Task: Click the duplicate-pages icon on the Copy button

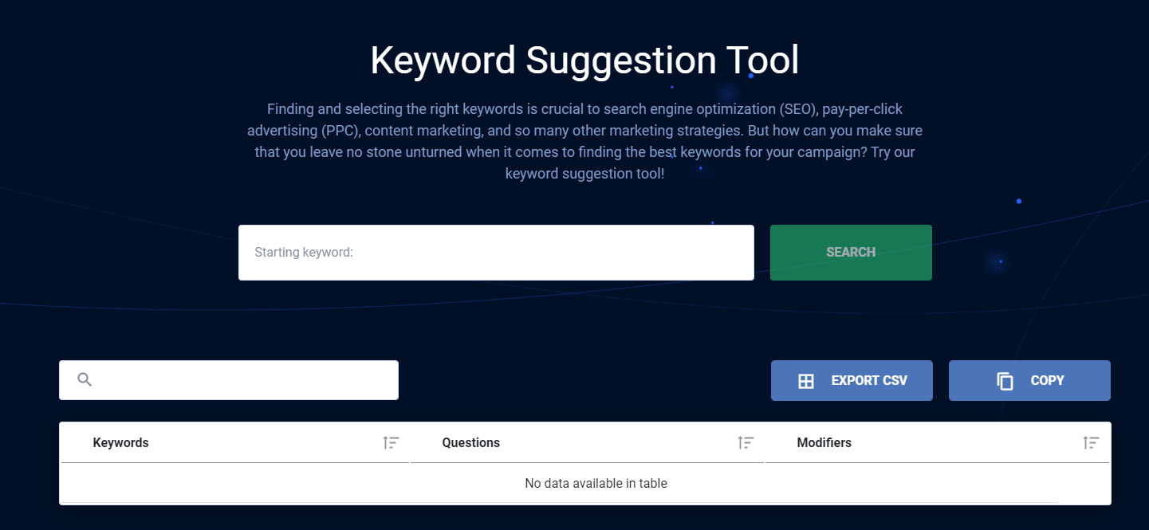Action: [1005, 381]
